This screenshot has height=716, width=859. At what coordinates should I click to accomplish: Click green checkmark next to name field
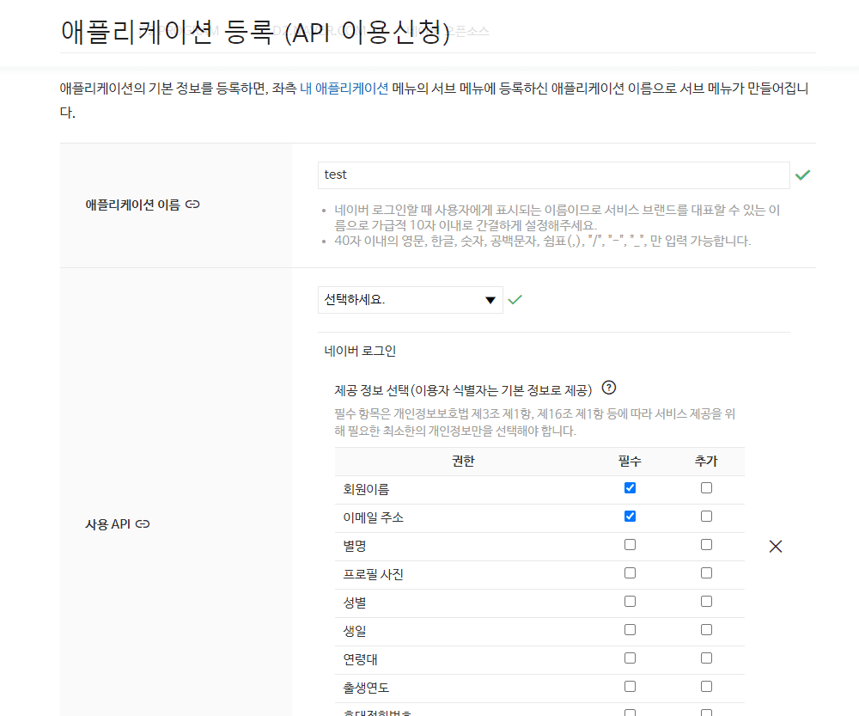pyautogui.click(x=802, y=174)
